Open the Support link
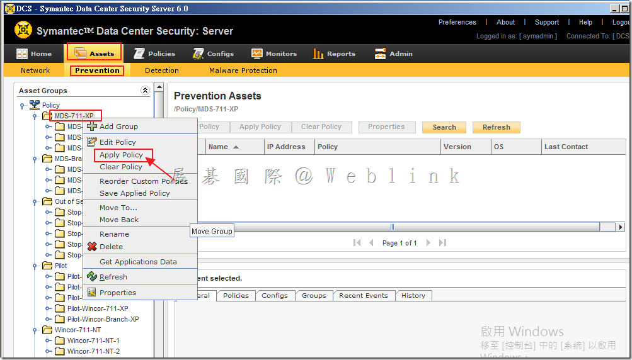This screenshot has height=360, width=632. click(x=546, y=22)
